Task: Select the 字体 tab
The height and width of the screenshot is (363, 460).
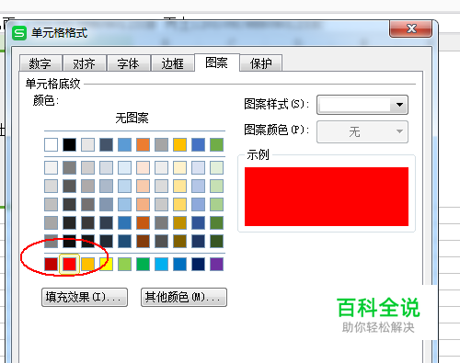Action: [129, 63]
